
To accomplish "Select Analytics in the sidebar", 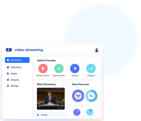I will coord(13,80).
